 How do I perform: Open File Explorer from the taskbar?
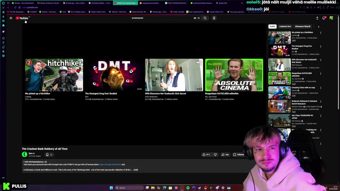coord(153,188)
